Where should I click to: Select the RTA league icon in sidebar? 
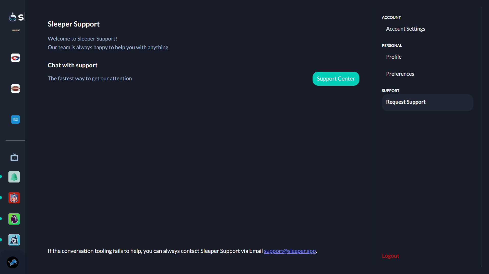click(x=15, y=58)
